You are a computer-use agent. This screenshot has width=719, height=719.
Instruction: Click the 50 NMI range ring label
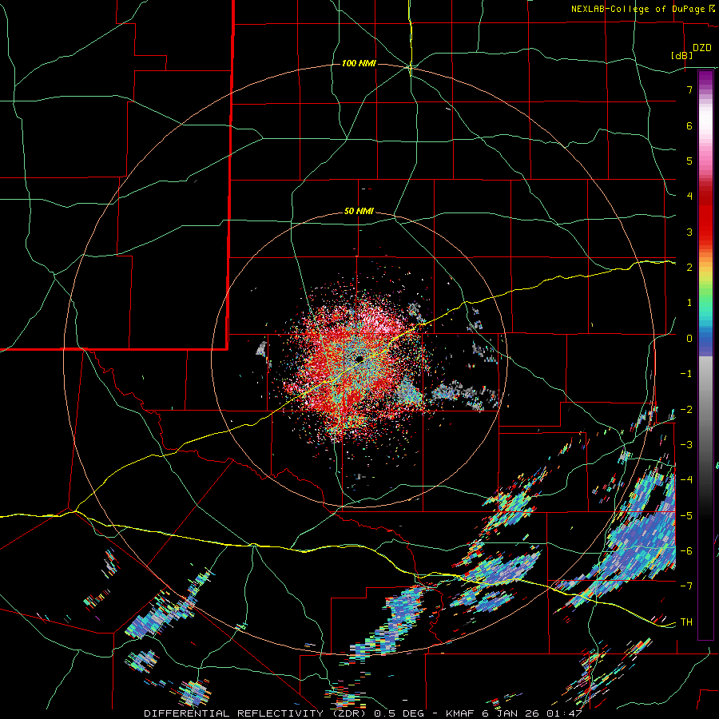coord(359,212)
